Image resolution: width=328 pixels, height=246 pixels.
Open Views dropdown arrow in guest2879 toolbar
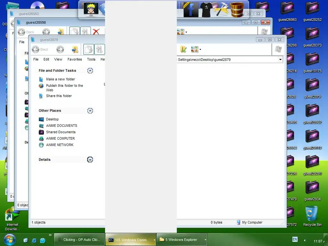coord(200,50)
